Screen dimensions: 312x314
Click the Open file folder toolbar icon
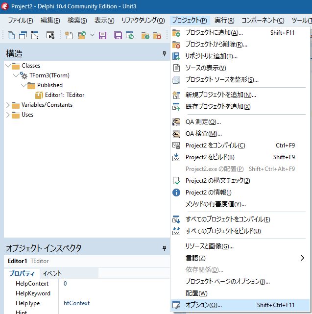[81, 35]
